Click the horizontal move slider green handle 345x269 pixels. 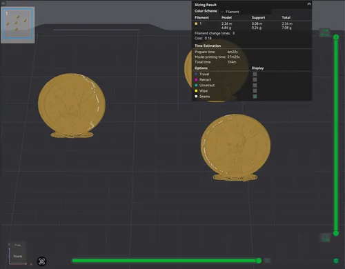click(x=259, y=261)
